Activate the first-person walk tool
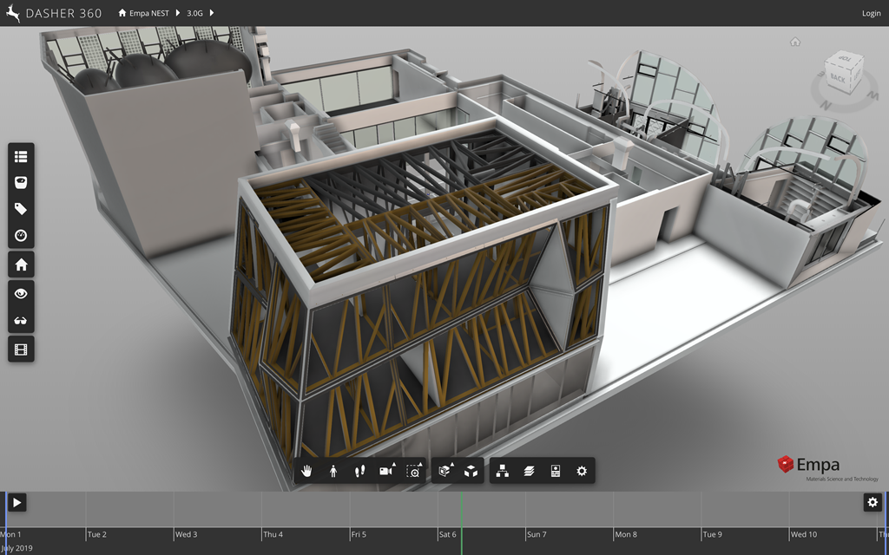The image size is (889, 555). click(x=333, y=471)
